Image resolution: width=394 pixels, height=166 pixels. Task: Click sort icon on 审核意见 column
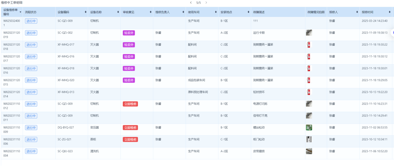pyautogui.click(x=151, y=12)
